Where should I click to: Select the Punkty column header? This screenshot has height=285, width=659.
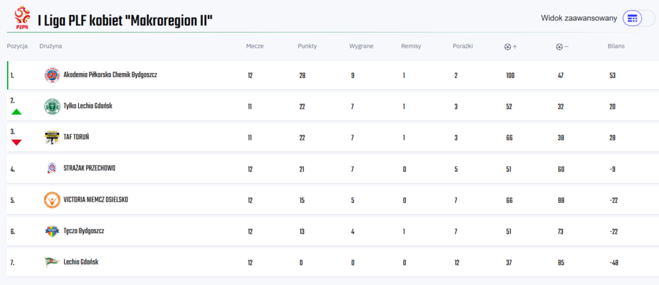click(307, 46)
